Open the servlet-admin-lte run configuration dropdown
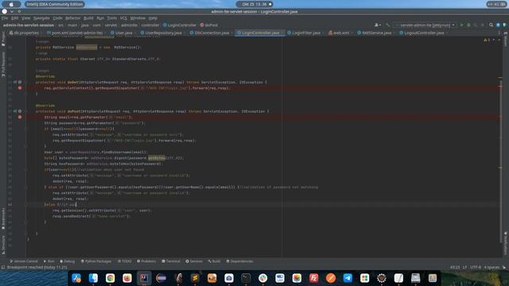This screenshot has height=286, width=509. (x=425, y=25)
